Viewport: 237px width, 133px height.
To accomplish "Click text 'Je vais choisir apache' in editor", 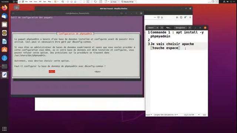I will point(172,44).
